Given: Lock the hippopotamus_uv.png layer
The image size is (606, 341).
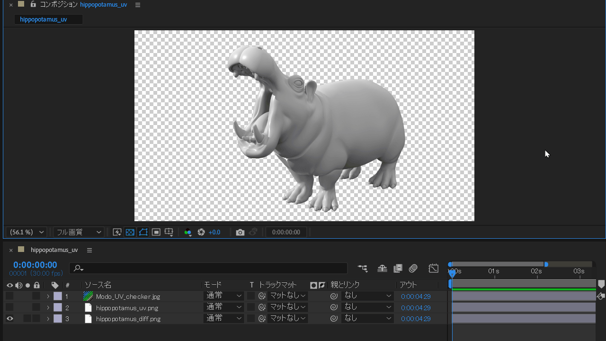Looking at the screenshot, I should pos(36,308).
